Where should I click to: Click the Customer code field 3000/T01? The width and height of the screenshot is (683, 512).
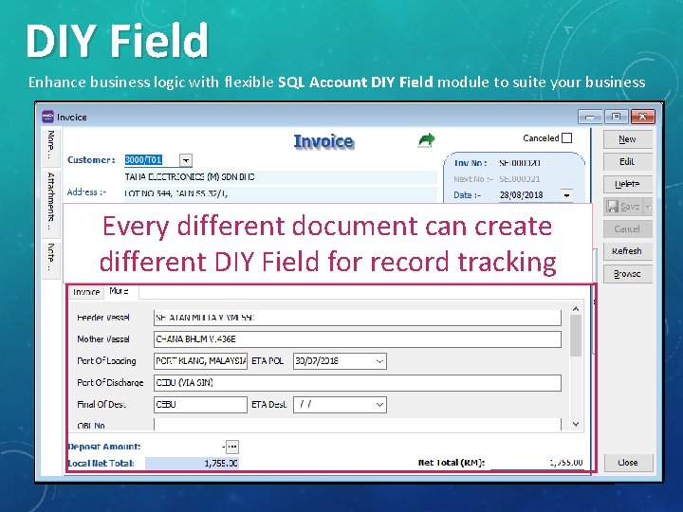(x=152, y=160)
